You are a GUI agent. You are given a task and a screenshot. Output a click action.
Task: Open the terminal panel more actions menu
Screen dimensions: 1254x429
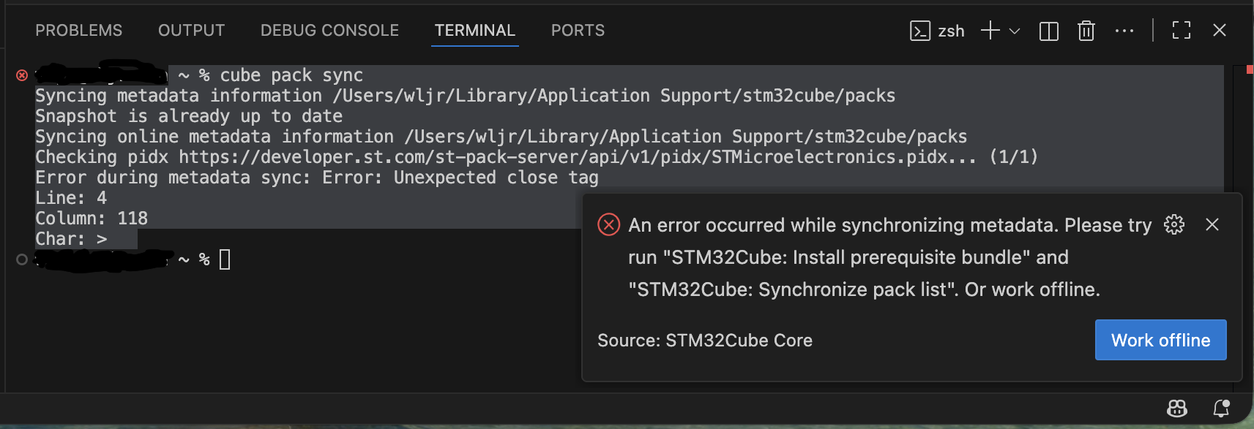point(1124,31)
